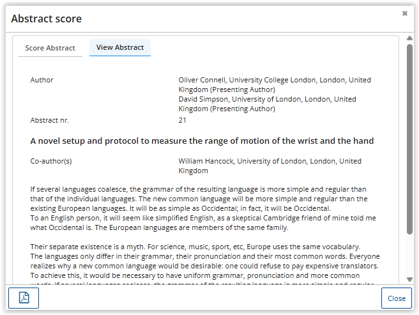Select the View Abstract tab

click(120, 48)
